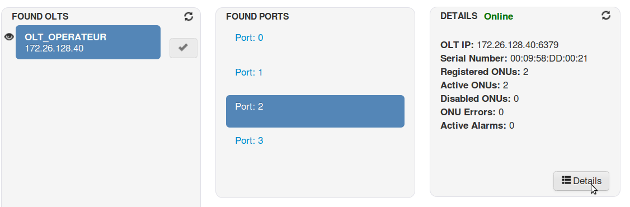Click the checkmark button next to OLT_OPERATEUR
This screenshot has width=630, height=207.
(x=183, y=48)
